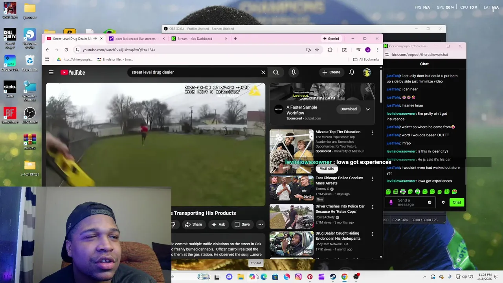Go to the YouTube home logo
This screenshot has width=503, height=283.
coord(73,72)
